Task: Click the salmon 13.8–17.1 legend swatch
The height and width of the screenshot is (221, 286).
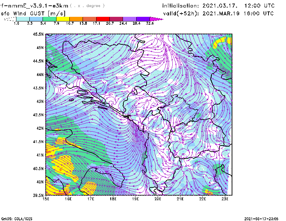Action: click(x=90, y=19)
